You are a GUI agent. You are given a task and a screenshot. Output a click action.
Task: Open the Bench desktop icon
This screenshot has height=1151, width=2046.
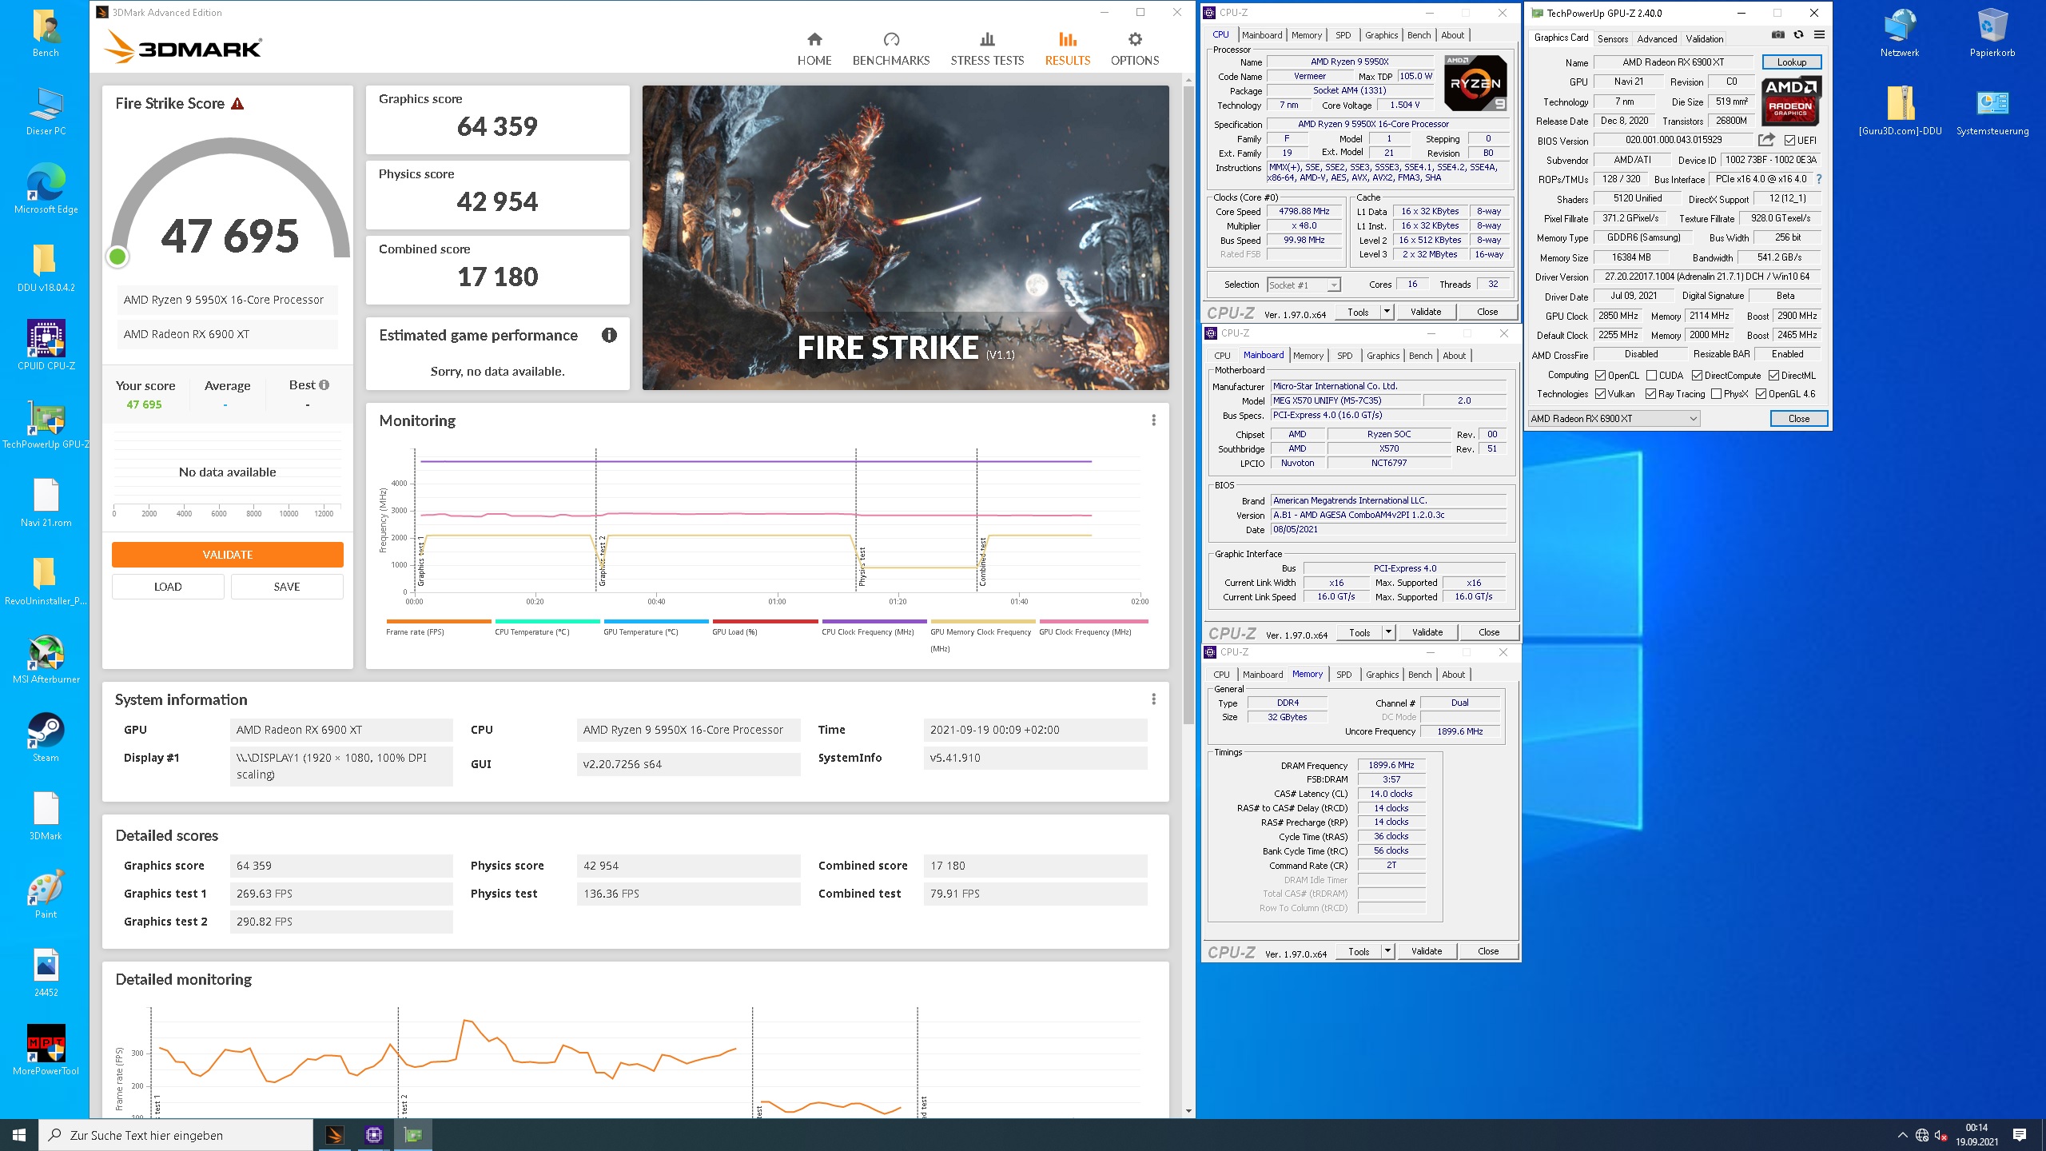46,34
